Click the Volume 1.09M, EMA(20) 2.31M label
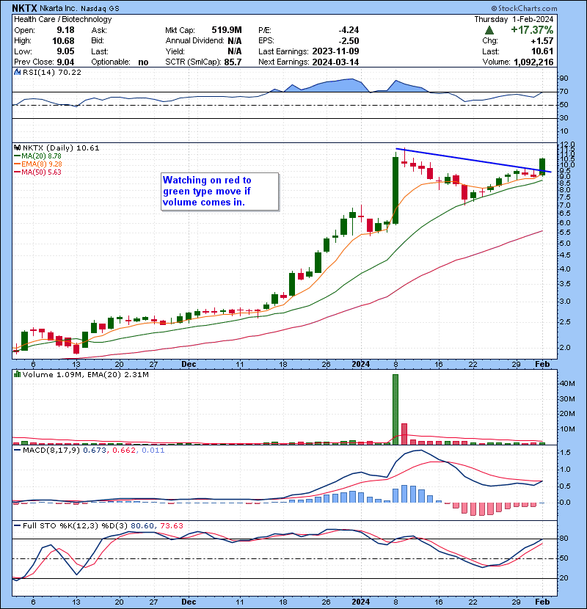Image resolution: width=587 pixels, height=609 pixels. (x=85, y=375)
